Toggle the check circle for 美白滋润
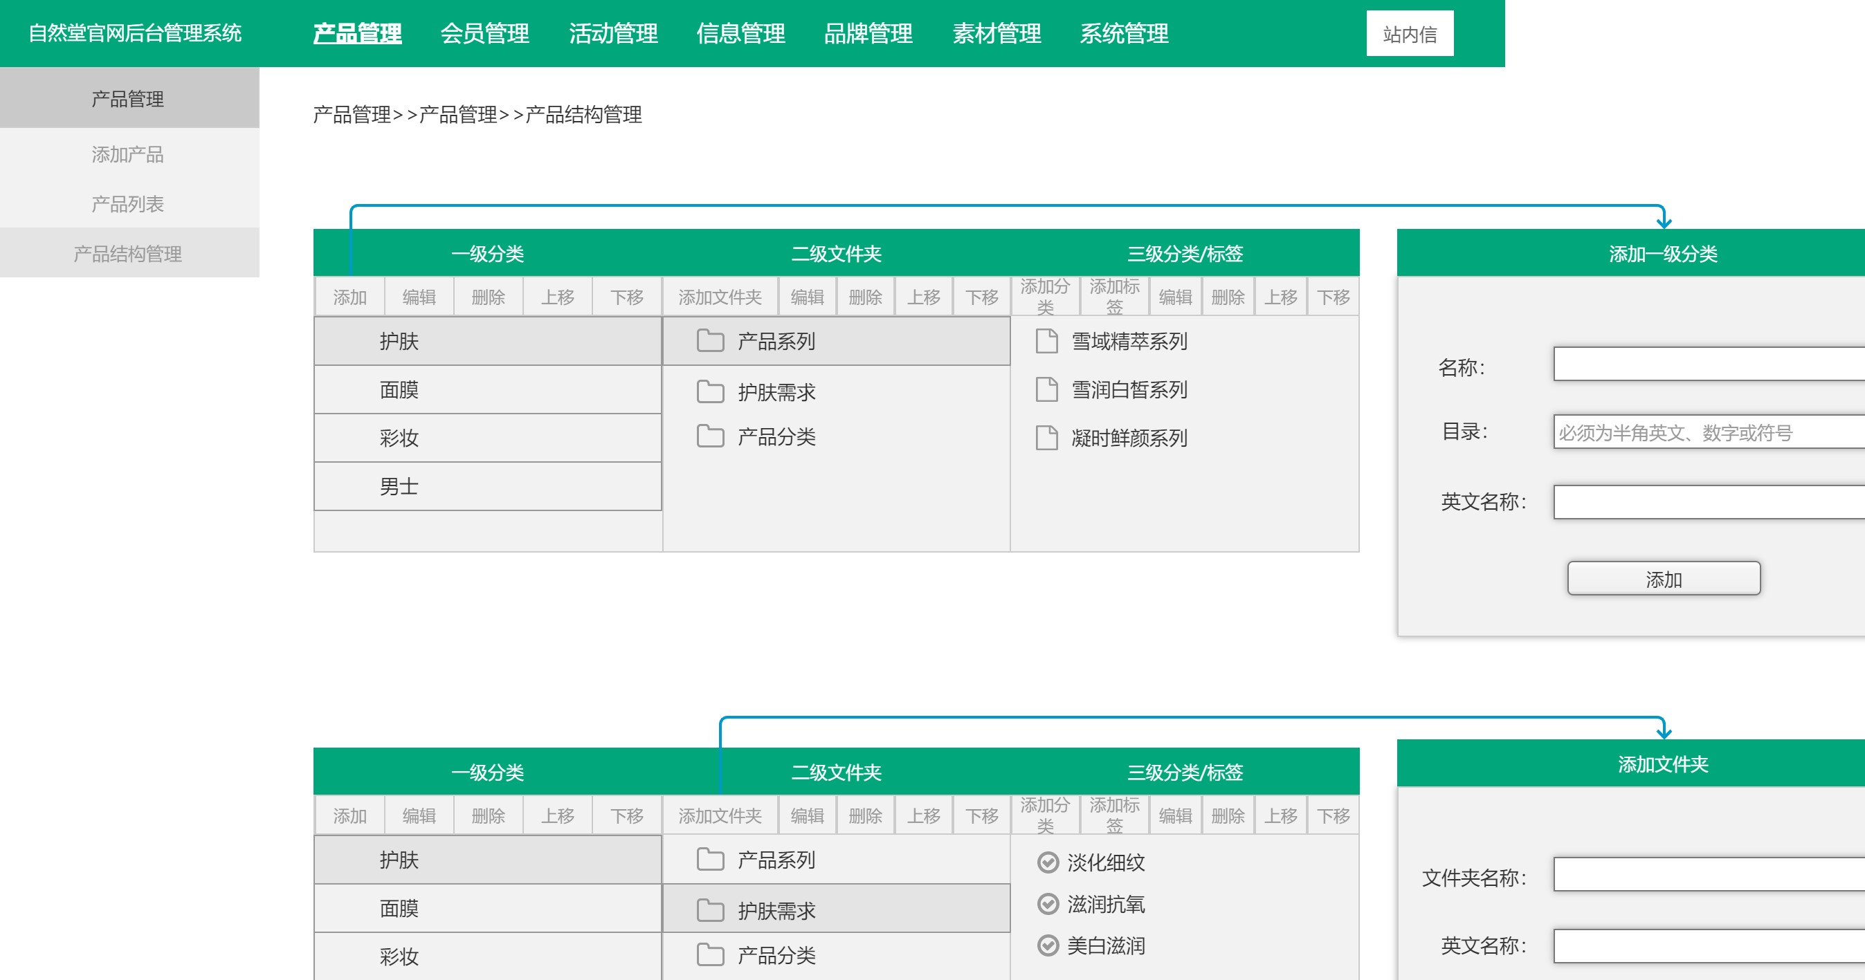The image size is (1865, 980). click(x=1048, y=945)
